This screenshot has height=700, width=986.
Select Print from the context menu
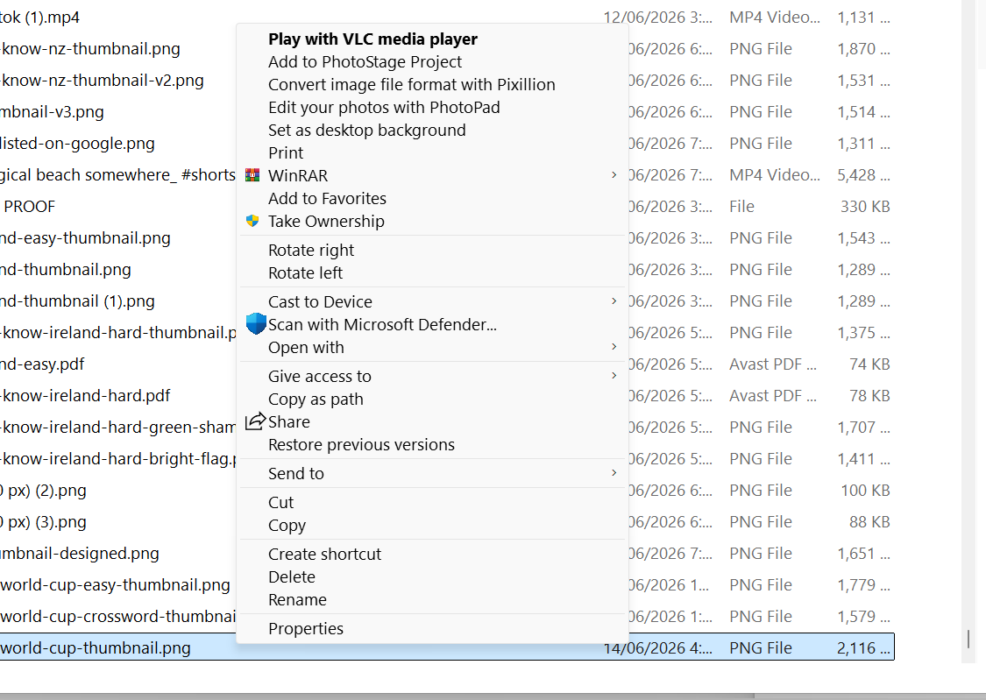click(x=286, y=152)
